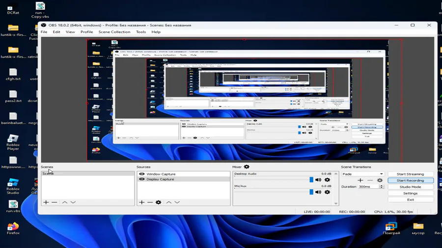
Task: Remove the scene transition with the minus icon
Action: 370,180
